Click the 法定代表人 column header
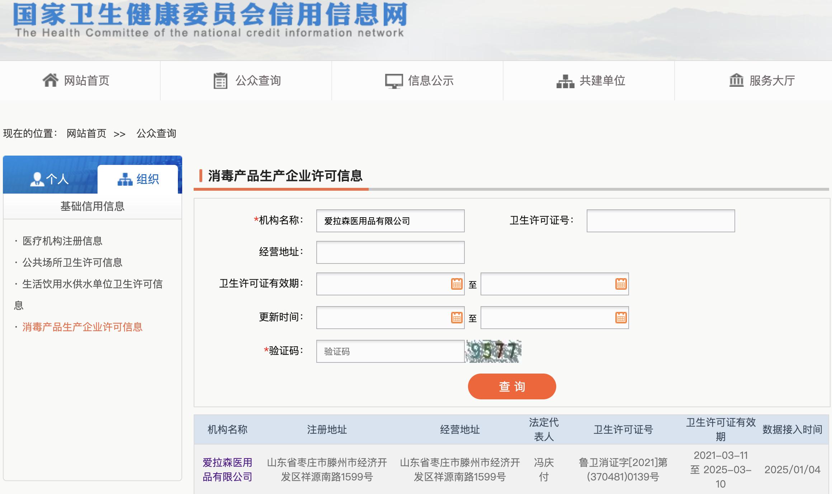Viewport: 832px width, 494px height. pos(544,429)
